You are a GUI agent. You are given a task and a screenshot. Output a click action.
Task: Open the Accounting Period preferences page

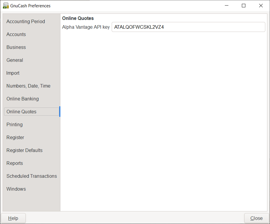point(26,21)
